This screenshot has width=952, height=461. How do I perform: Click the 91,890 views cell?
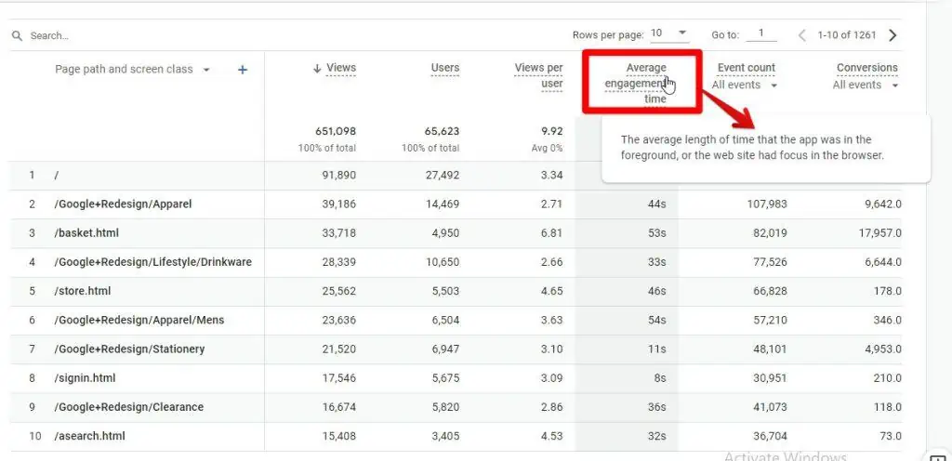[338, 176]
